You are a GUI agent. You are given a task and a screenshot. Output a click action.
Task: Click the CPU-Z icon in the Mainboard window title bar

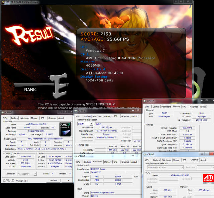click(x=76, y=156)
